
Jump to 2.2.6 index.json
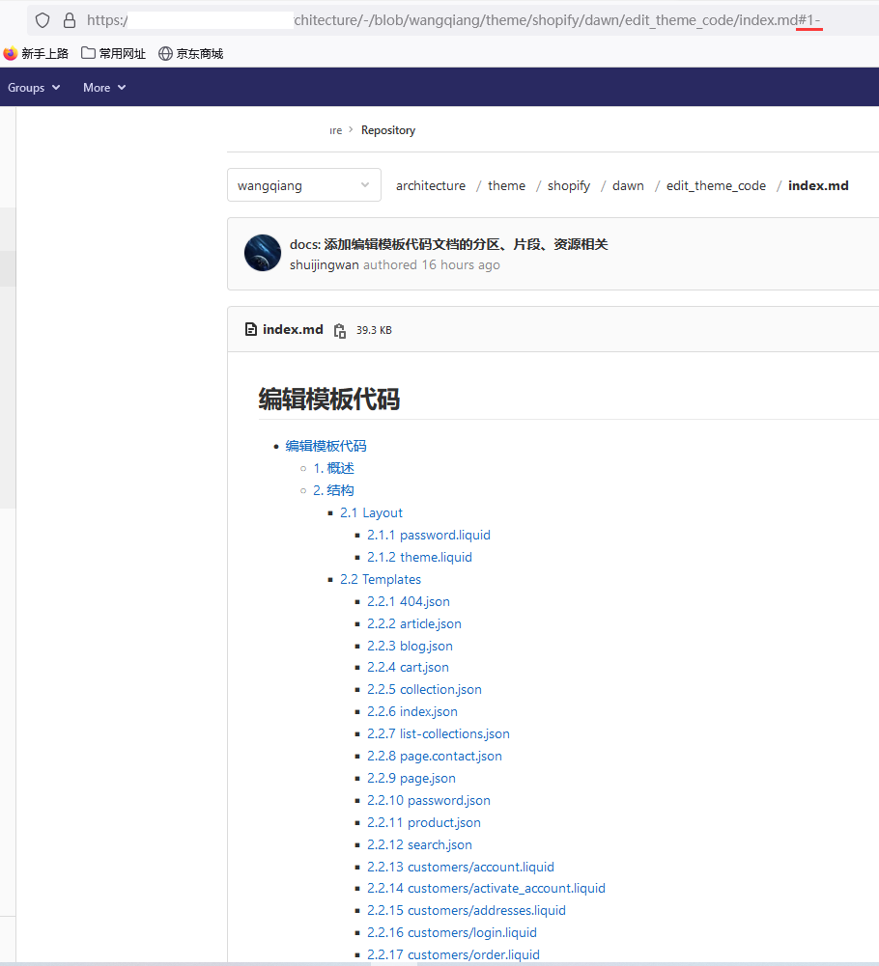coord(412,711)
